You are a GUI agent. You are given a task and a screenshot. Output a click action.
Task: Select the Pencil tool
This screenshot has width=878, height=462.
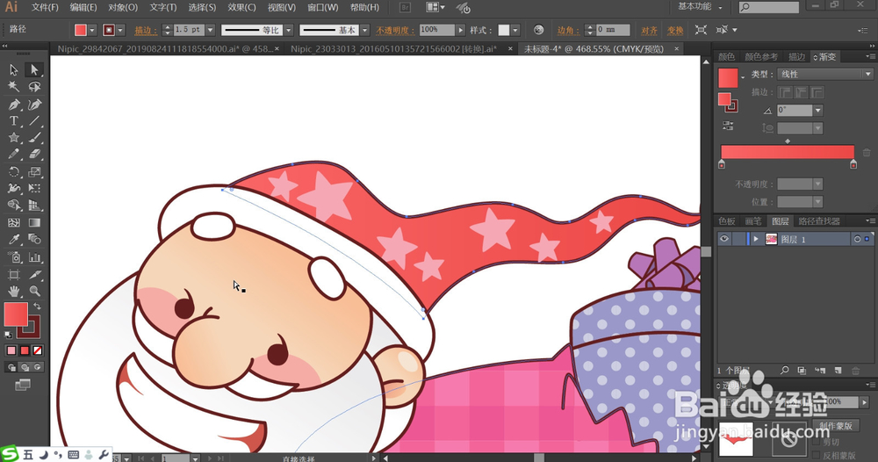[x=14, y=154]
